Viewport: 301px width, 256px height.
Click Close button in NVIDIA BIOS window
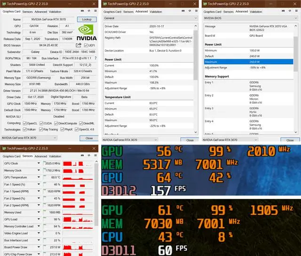pyautogui.click(x=290, y=140)
